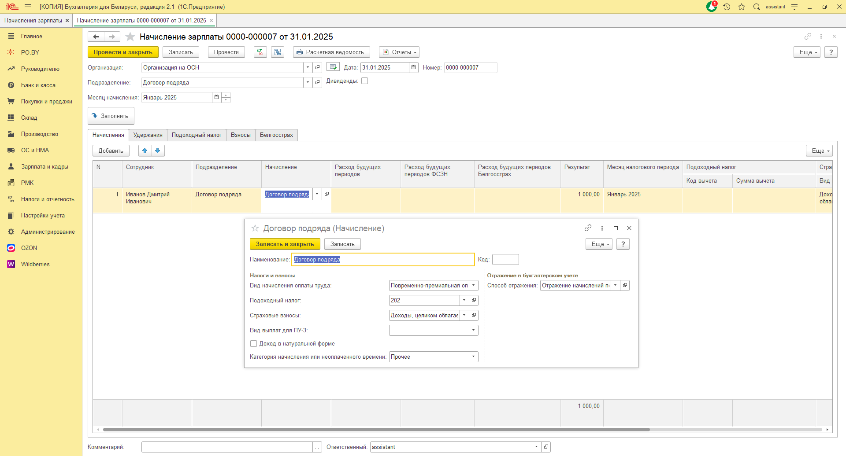The width and height of the screenshot is (846, 456).
Task: Open the history icon in title bar
Action: [727, 7]
